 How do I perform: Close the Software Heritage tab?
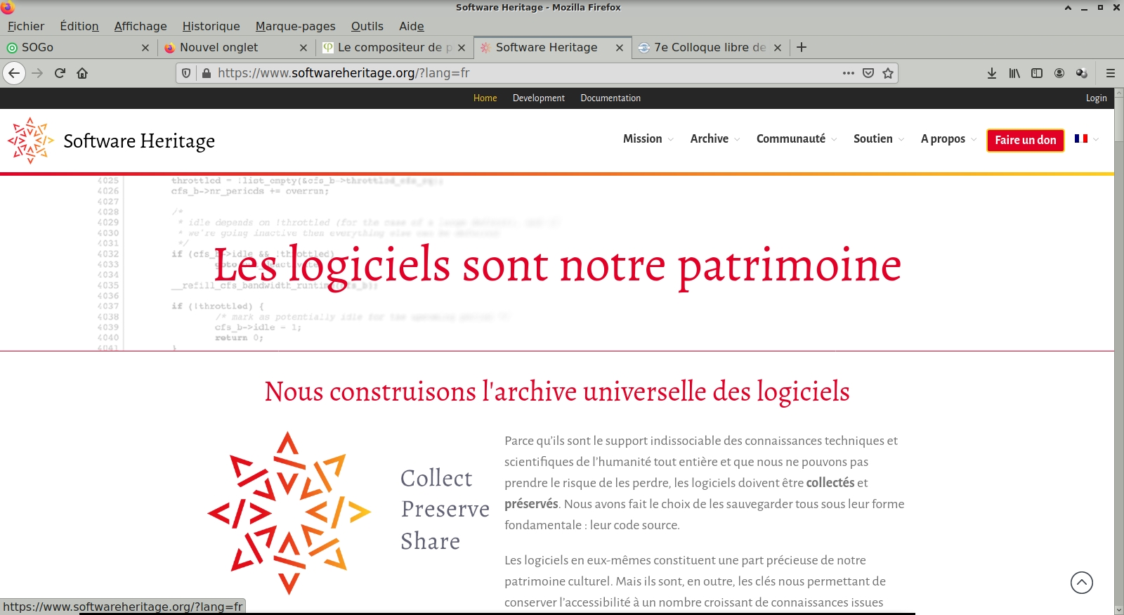(x=620, y=48)
